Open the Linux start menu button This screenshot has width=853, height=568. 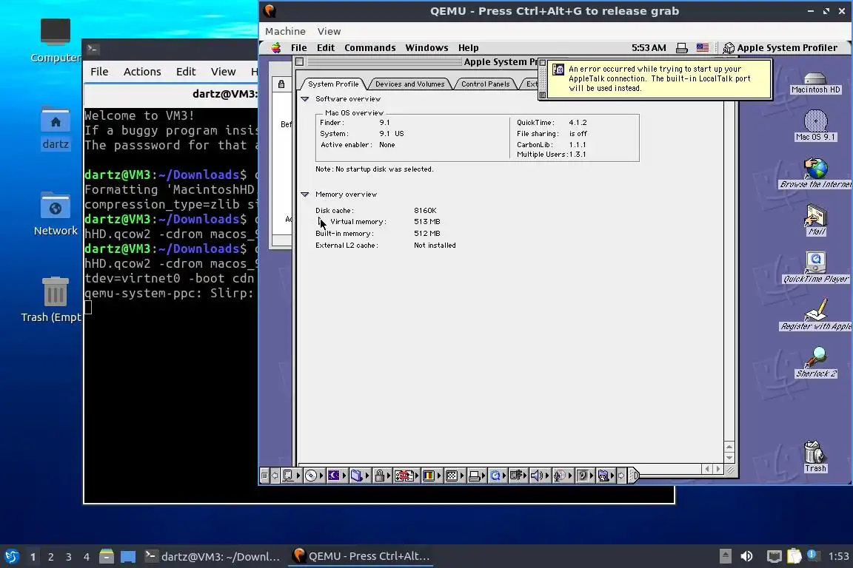11,556
